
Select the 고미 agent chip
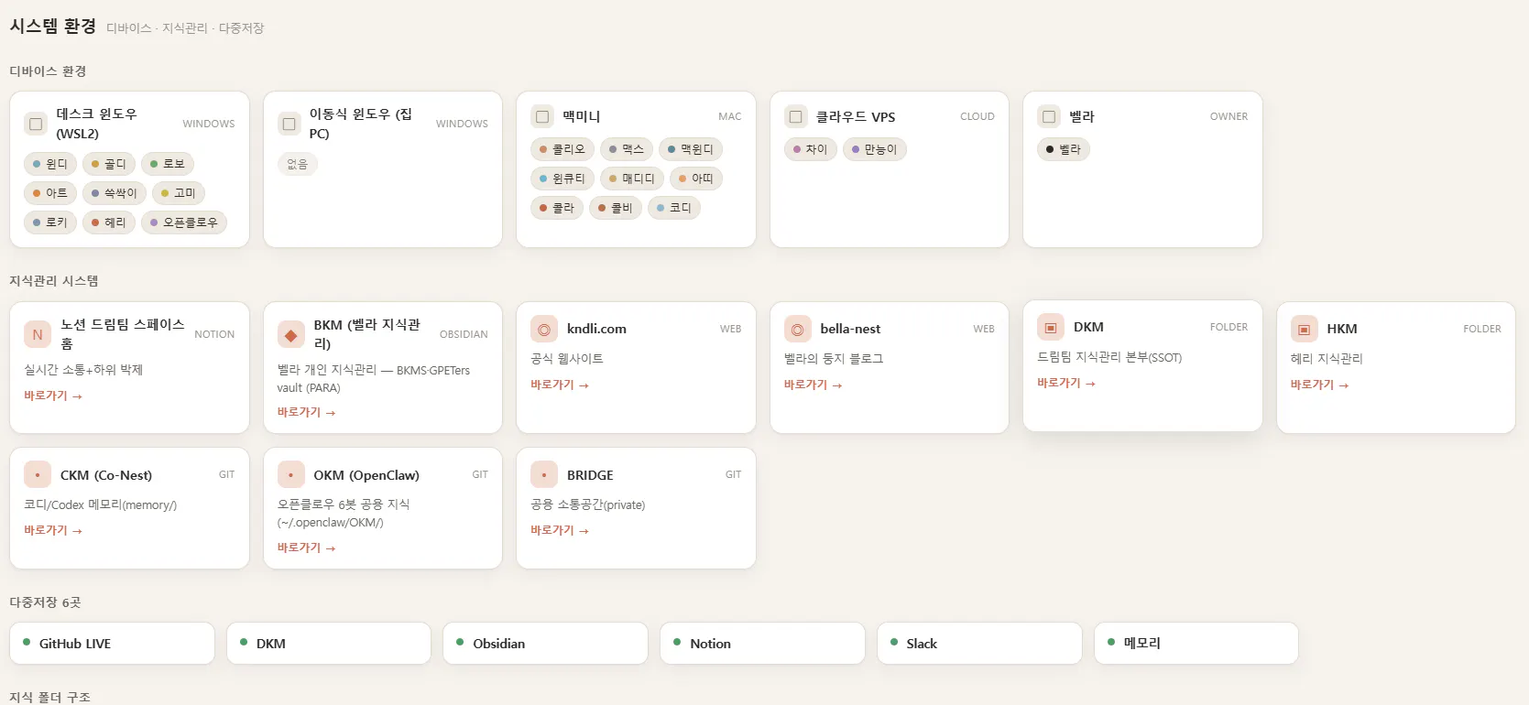[x=179, y=193]
